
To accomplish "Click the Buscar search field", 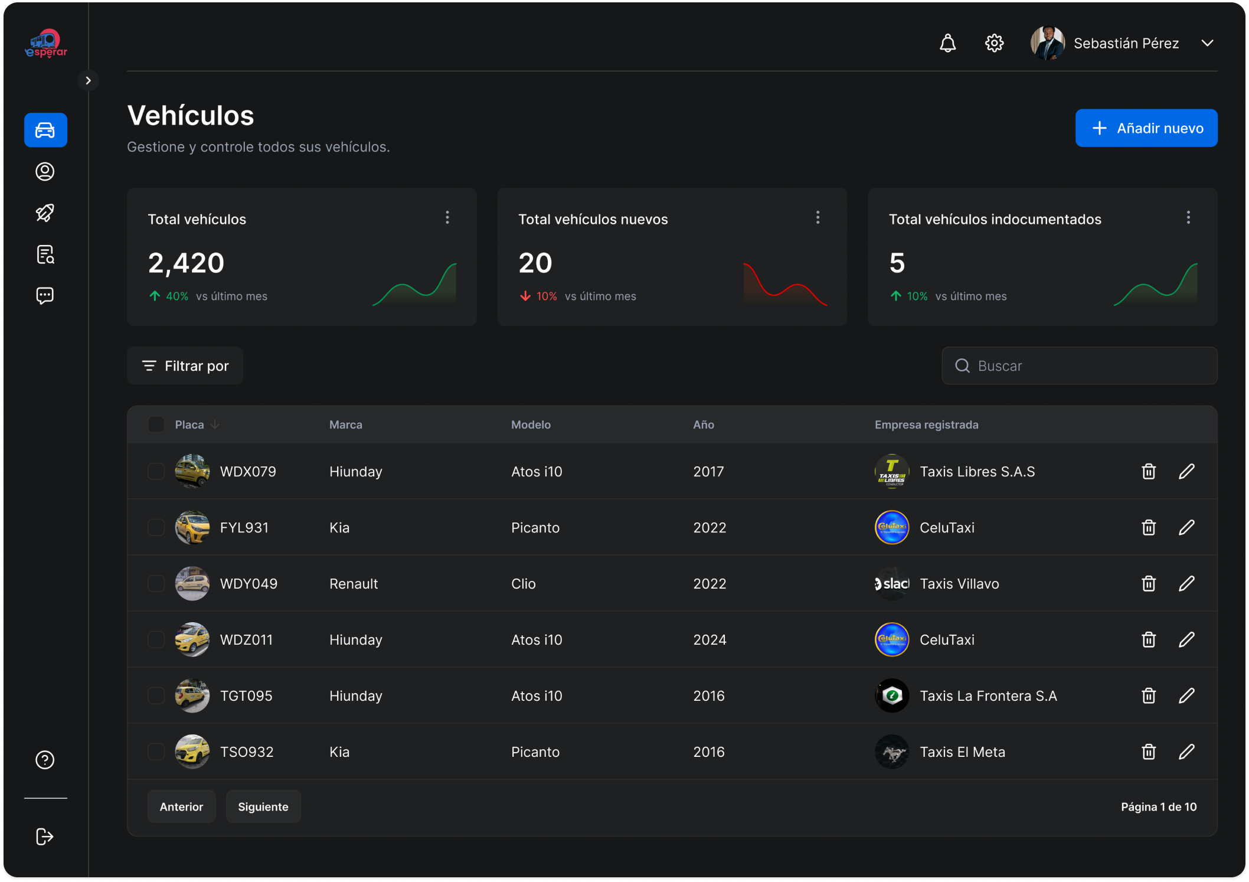I will (x=1080, y=366).
